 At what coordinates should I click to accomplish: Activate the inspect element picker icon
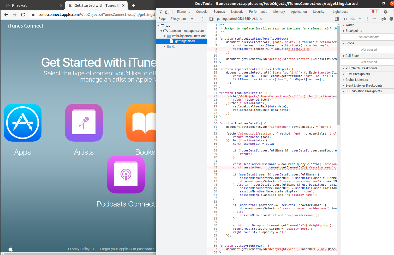[160, 12]
